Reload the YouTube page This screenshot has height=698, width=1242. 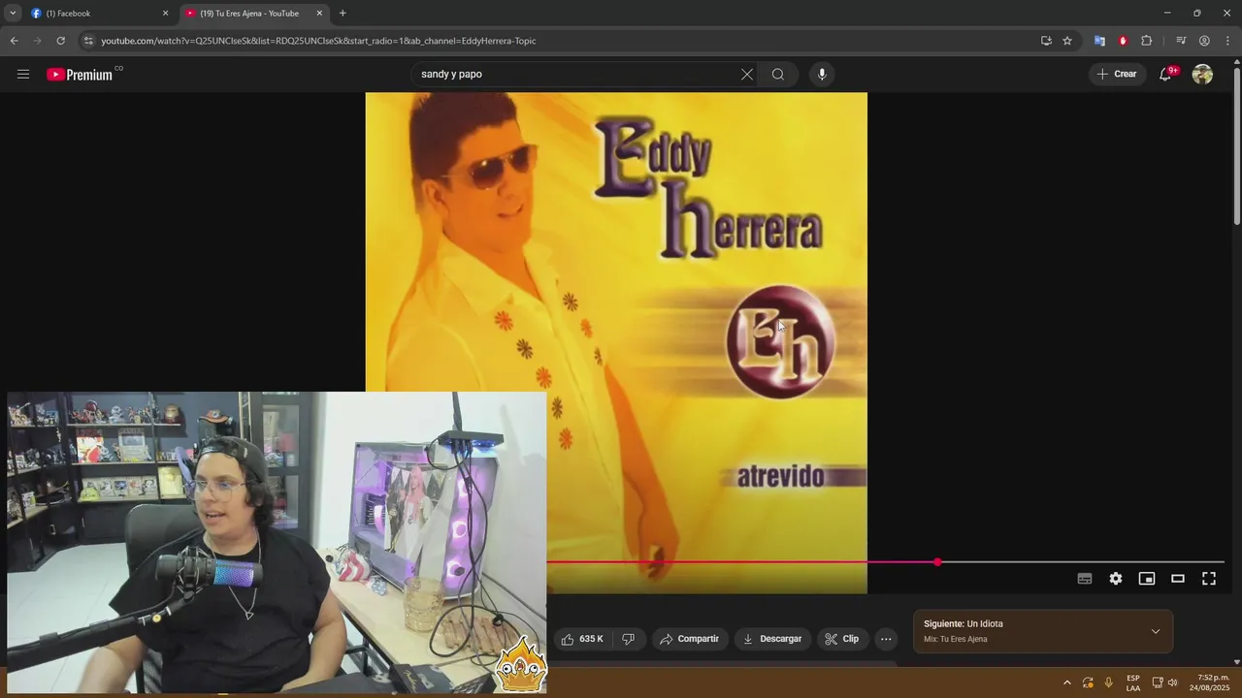click(x=60, y=41)
